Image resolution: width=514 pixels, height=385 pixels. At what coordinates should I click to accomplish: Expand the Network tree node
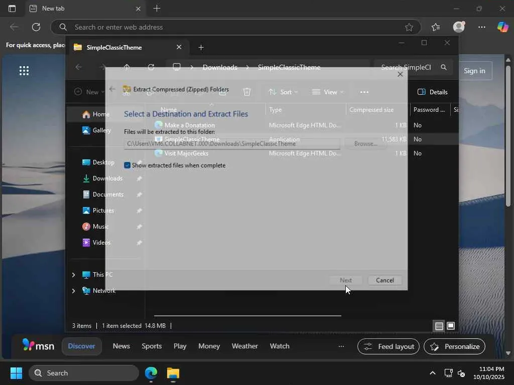74,291
